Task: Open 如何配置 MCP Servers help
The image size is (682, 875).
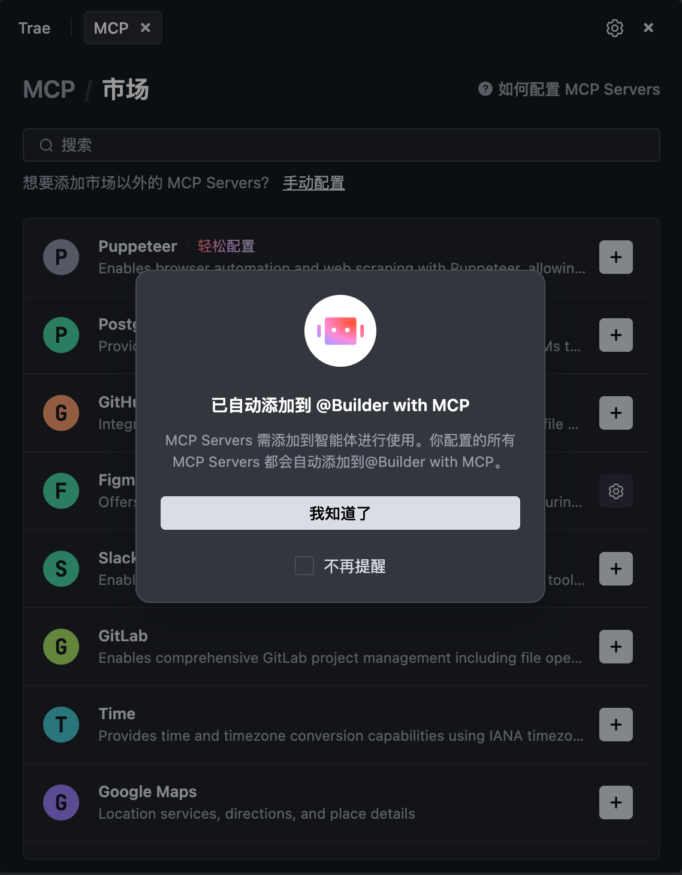Action: pos(569,89)
